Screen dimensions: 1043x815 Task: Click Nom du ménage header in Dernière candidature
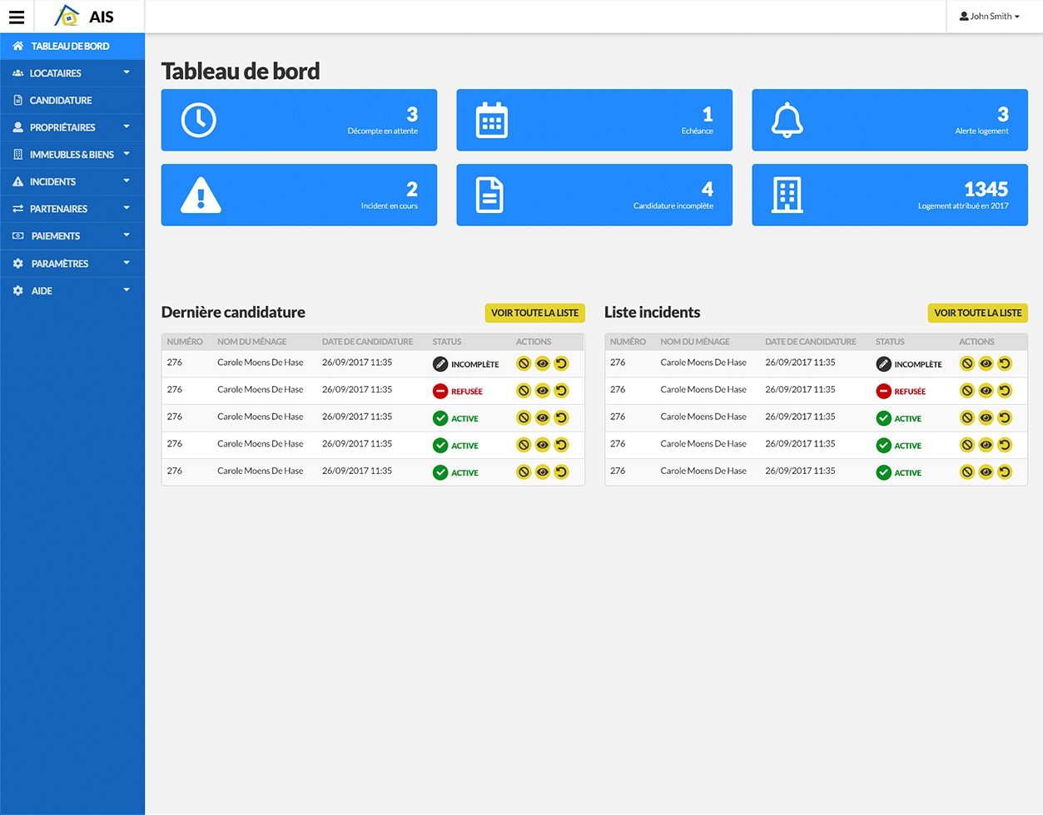pyautogui.click(x=251, y=342)
